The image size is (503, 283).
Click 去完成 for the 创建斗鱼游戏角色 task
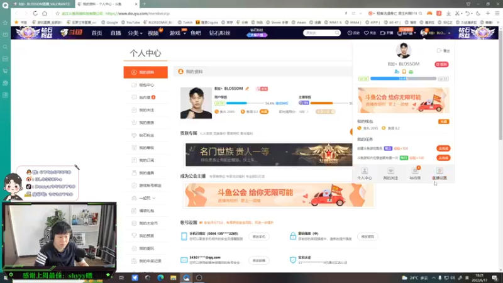[443, 148]
